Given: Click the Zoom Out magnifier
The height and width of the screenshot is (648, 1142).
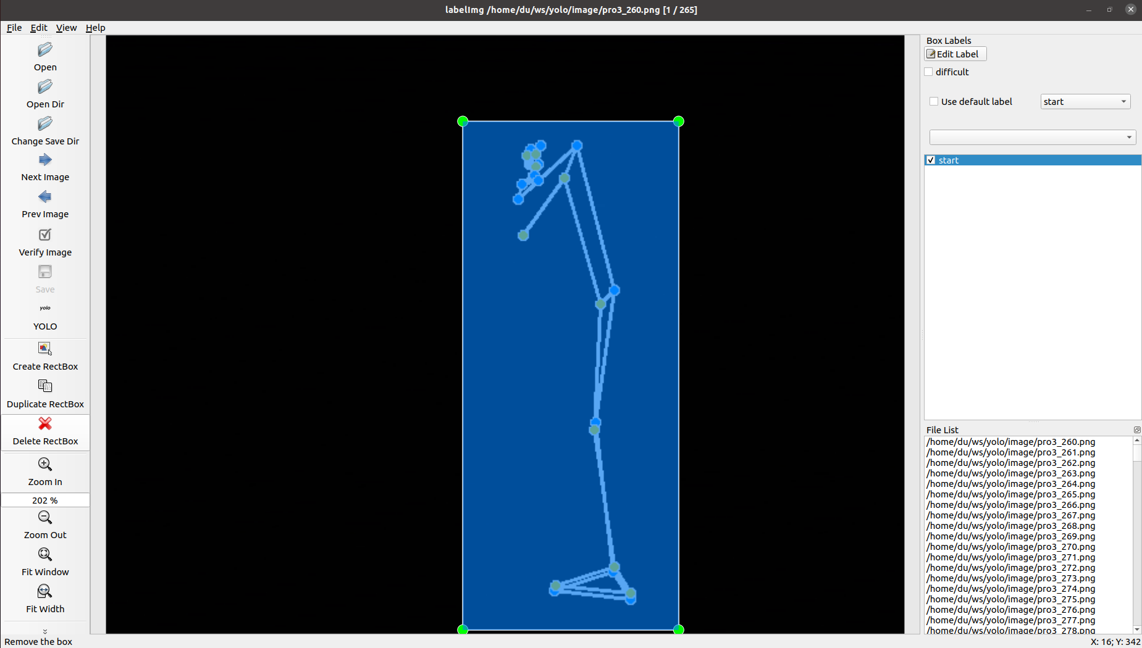Looking at the screenshot, I should pos(45,518).
